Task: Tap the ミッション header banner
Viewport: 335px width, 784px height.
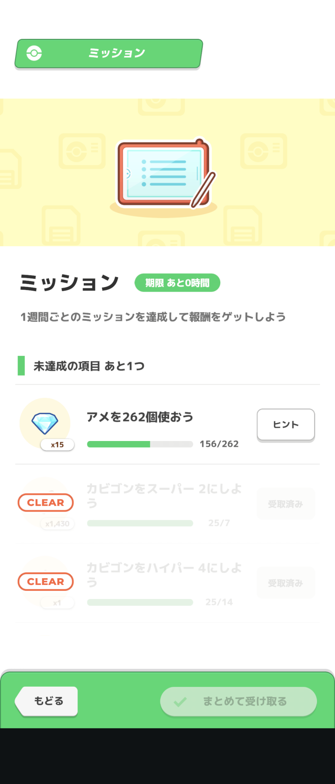Action: point(109,53)
